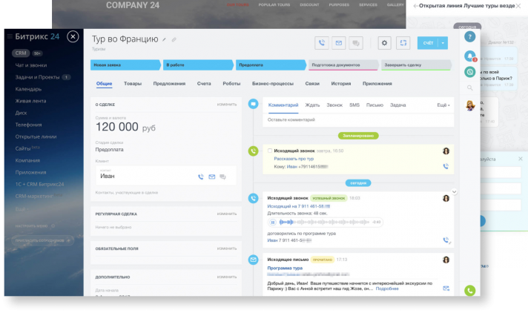528x313 pixels.
Task: Switch to the Счета tab
Action: 204,84
